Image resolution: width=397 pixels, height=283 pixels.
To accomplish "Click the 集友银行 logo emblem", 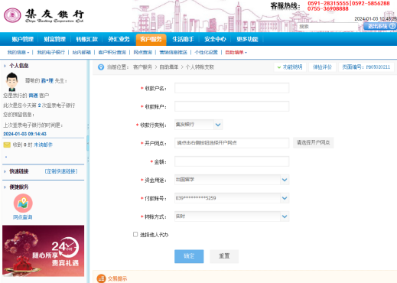I will tap(12, 15).
